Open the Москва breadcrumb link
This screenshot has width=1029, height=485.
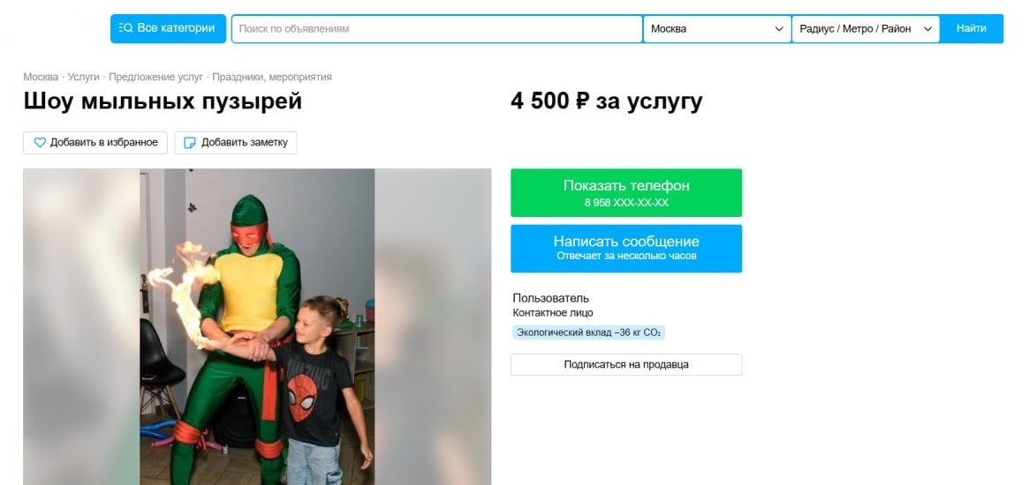(41, 77)
